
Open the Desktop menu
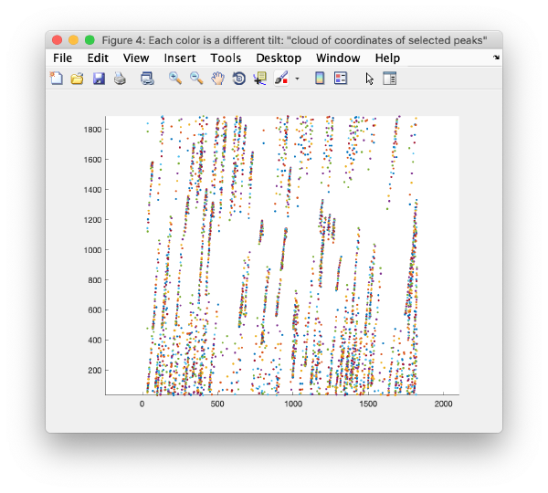pyautogui.click(x=279, y=58)
